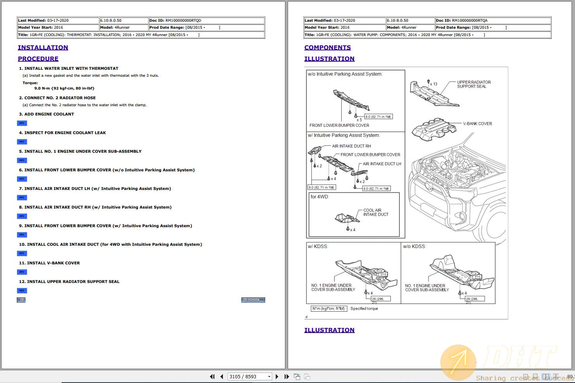Go to the next page
This screenshot has height=383, width=575.
pyautogui.click(x=277, y=376)
